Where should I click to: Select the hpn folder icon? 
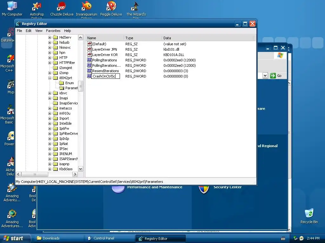[x=55, y=53]
